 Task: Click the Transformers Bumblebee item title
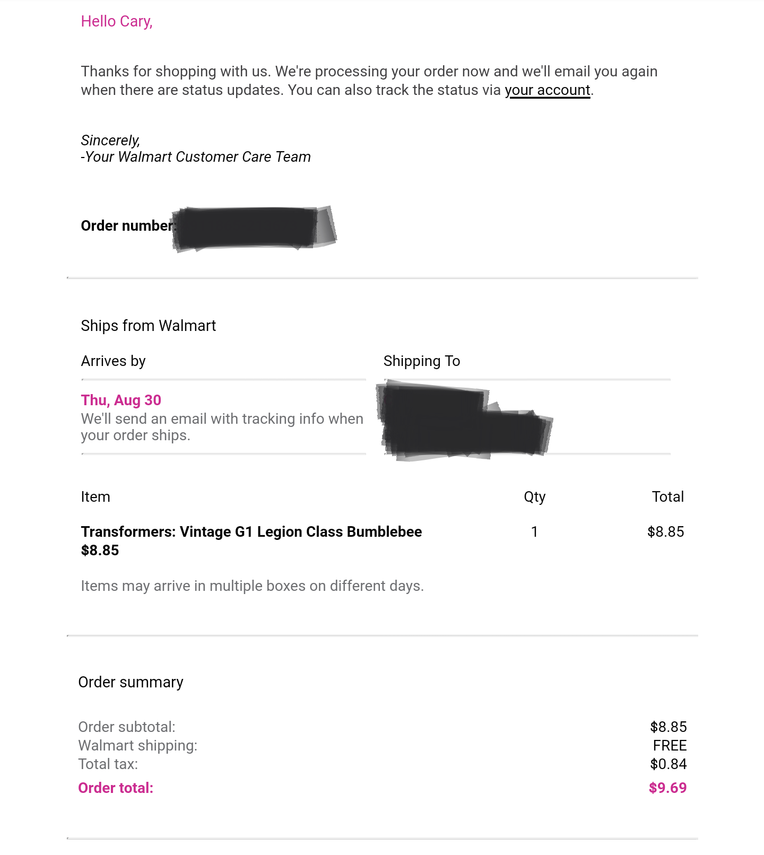[251, 532]
